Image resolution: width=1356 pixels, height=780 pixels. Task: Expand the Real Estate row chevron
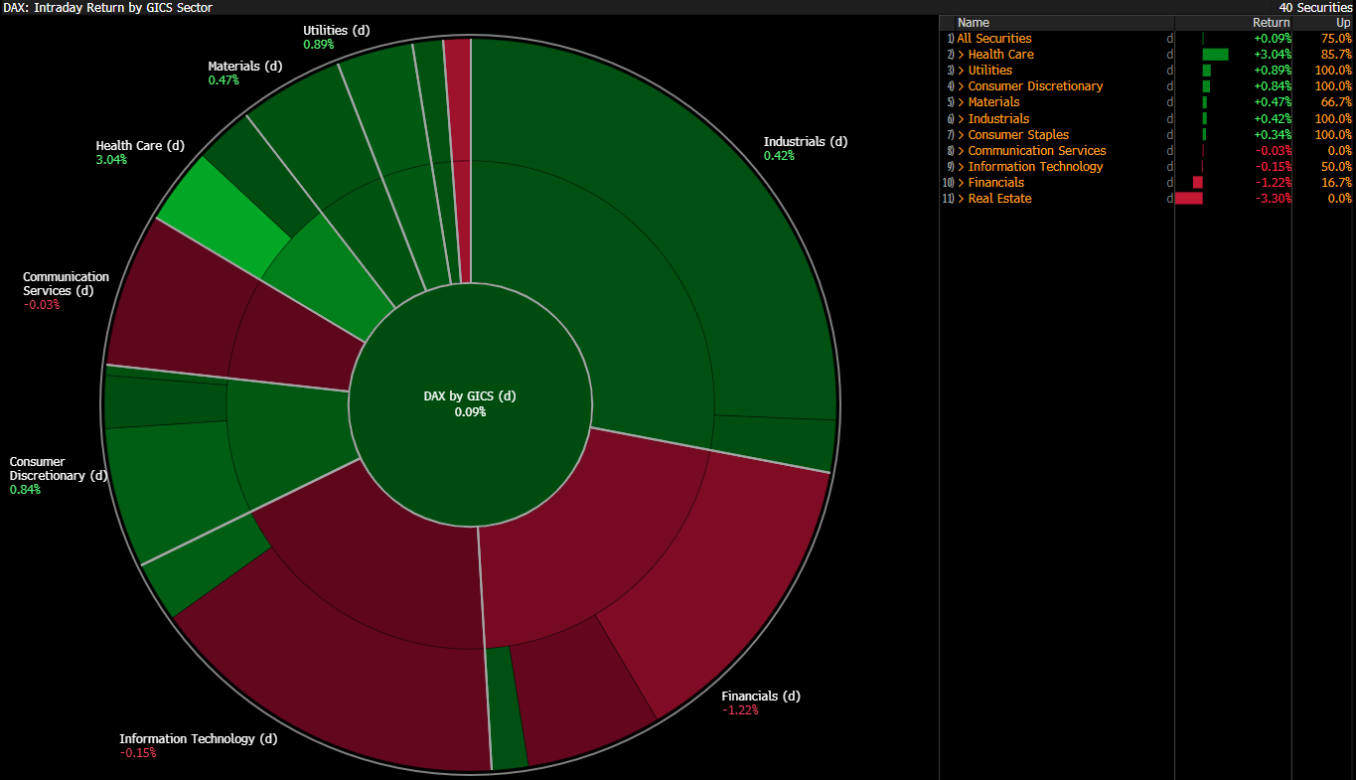pyautogui.click(x=961, y=199)
